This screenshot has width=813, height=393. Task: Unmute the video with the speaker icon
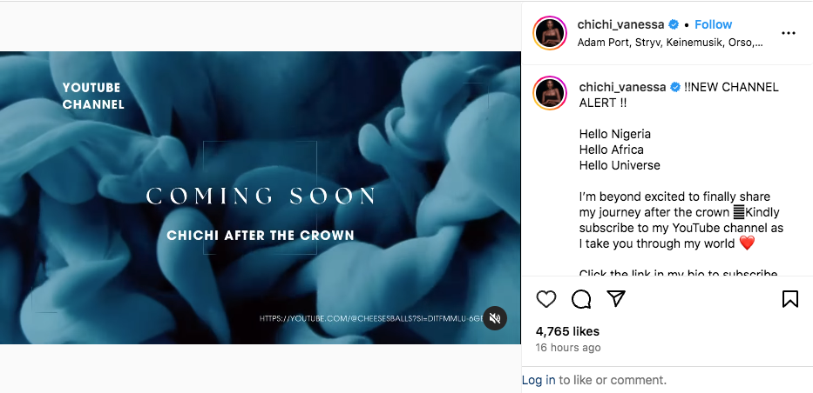click(x=495, y=318)
